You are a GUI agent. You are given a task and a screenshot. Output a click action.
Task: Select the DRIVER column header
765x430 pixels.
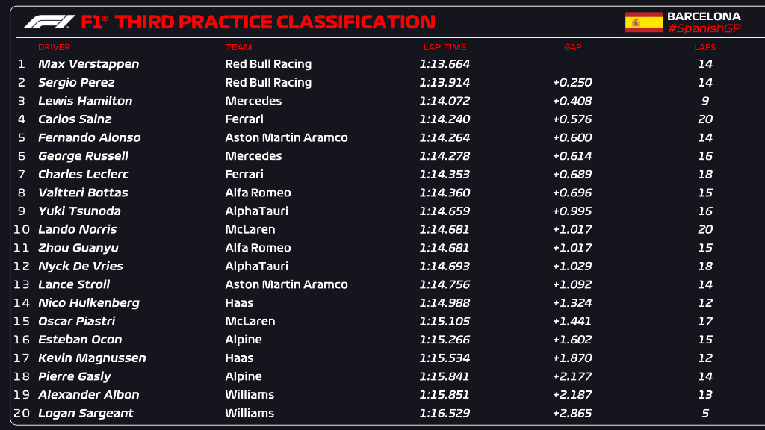pos(54,47)
